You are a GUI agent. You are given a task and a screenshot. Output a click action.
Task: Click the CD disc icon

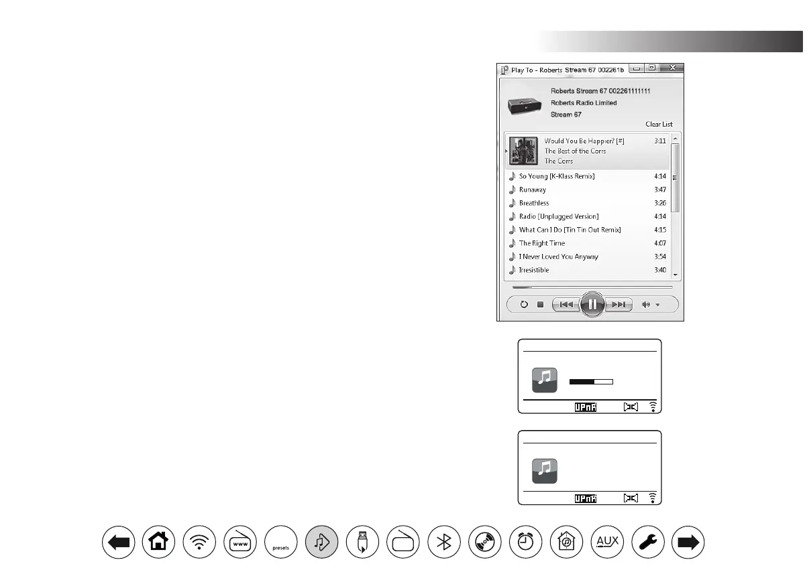click(484, 541)
